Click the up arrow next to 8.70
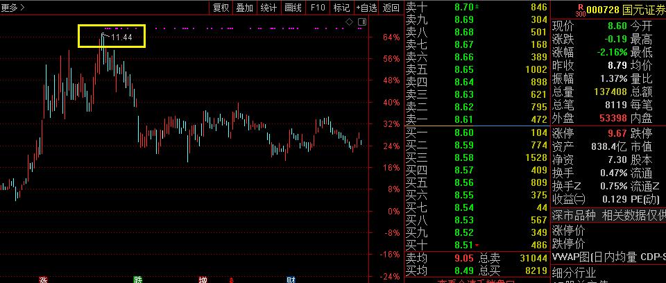Image resolution: width=666 pixels, height=283 pixels. coord(477,6)
